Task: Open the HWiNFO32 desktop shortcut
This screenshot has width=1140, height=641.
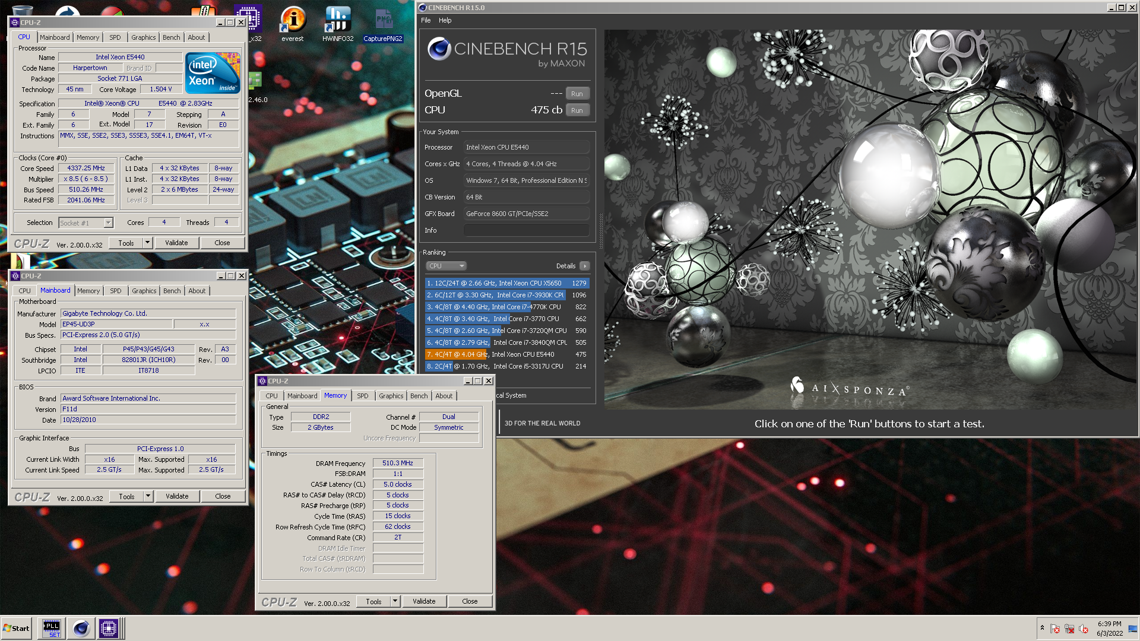Action: (x=338, y=24)
